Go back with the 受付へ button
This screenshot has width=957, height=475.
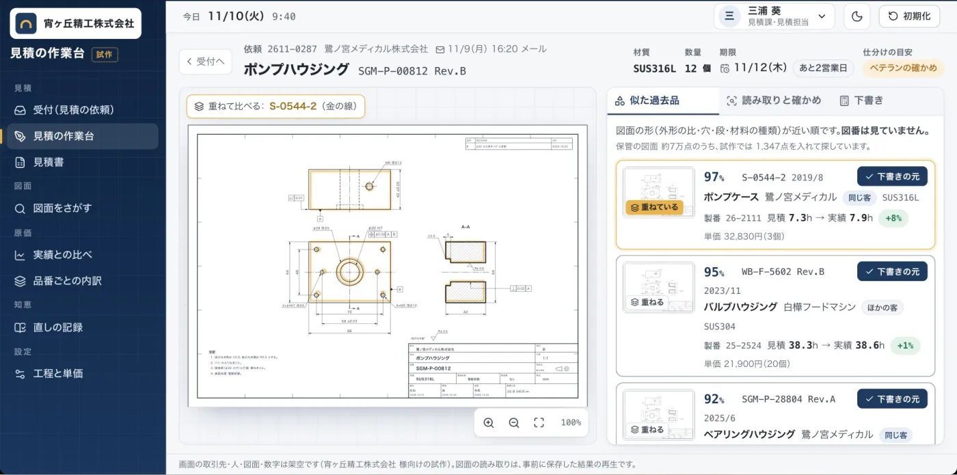point(206,62)
